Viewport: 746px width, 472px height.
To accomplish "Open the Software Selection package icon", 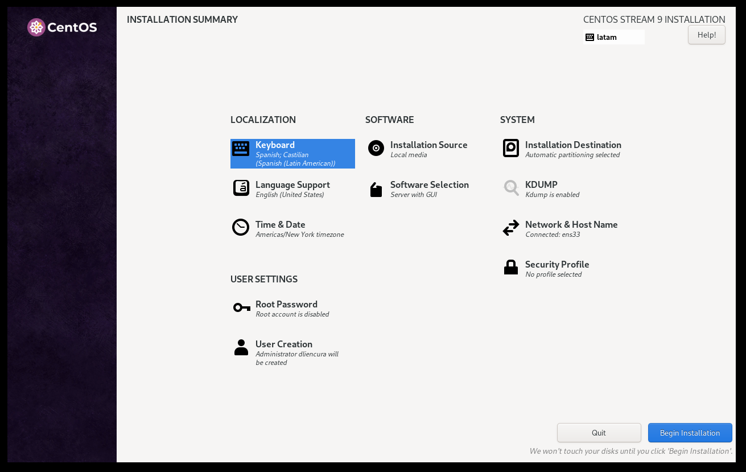I will pos(376,190).
